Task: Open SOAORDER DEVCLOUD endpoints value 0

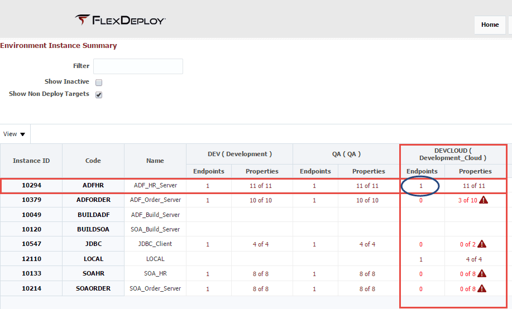Action: [x=421, y=289]
